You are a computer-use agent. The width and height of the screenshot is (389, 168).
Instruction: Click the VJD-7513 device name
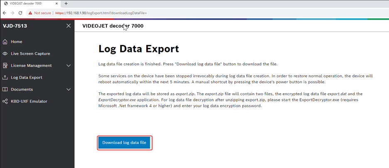click(15, 26)
